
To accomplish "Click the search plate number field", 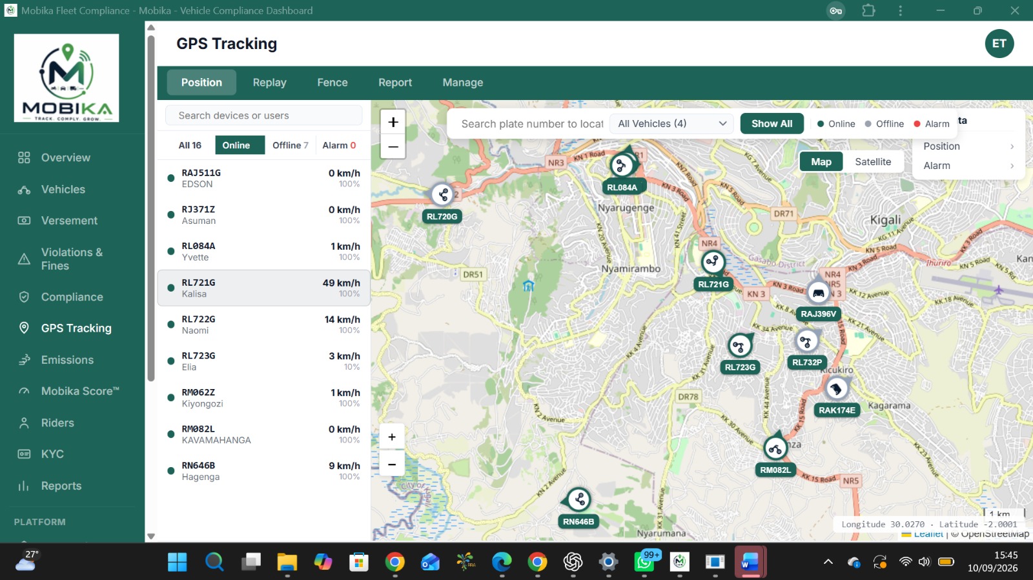I will tap(532, 124).
